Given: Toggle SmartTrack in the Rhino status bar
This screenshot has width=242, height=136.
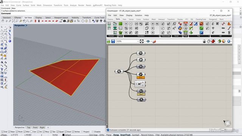Looking at the screenshot, I should [x=125, y=135].
